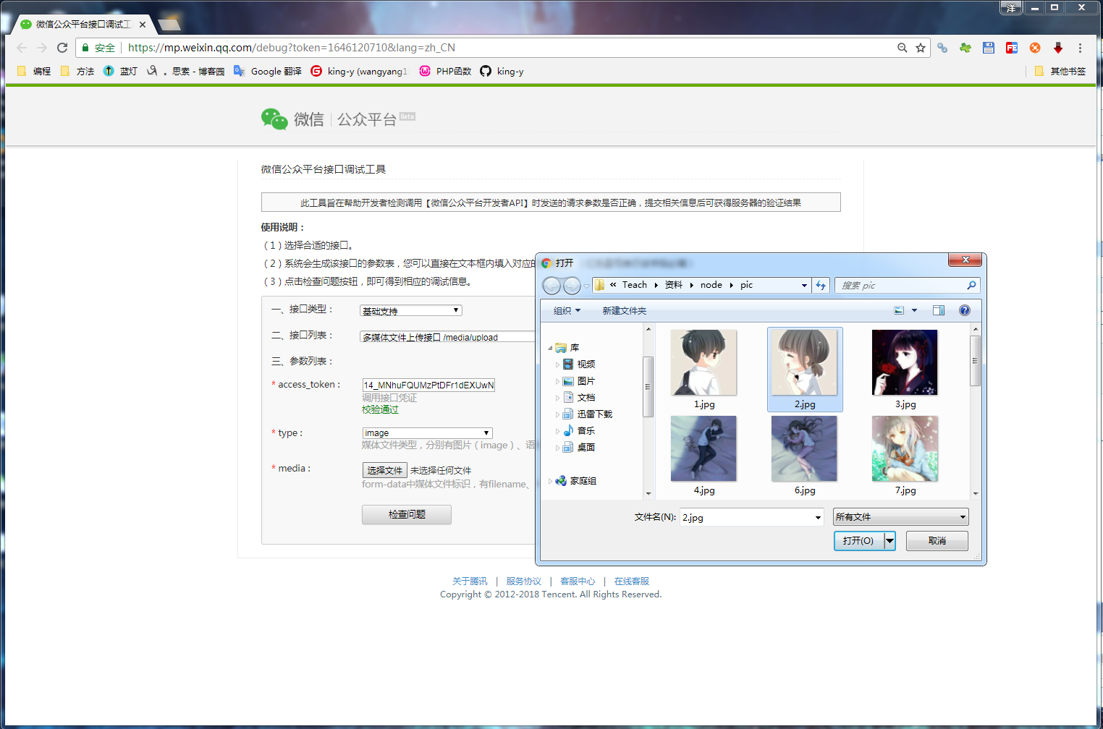Open the 关于腾讯 link

(x=470, y=581)
